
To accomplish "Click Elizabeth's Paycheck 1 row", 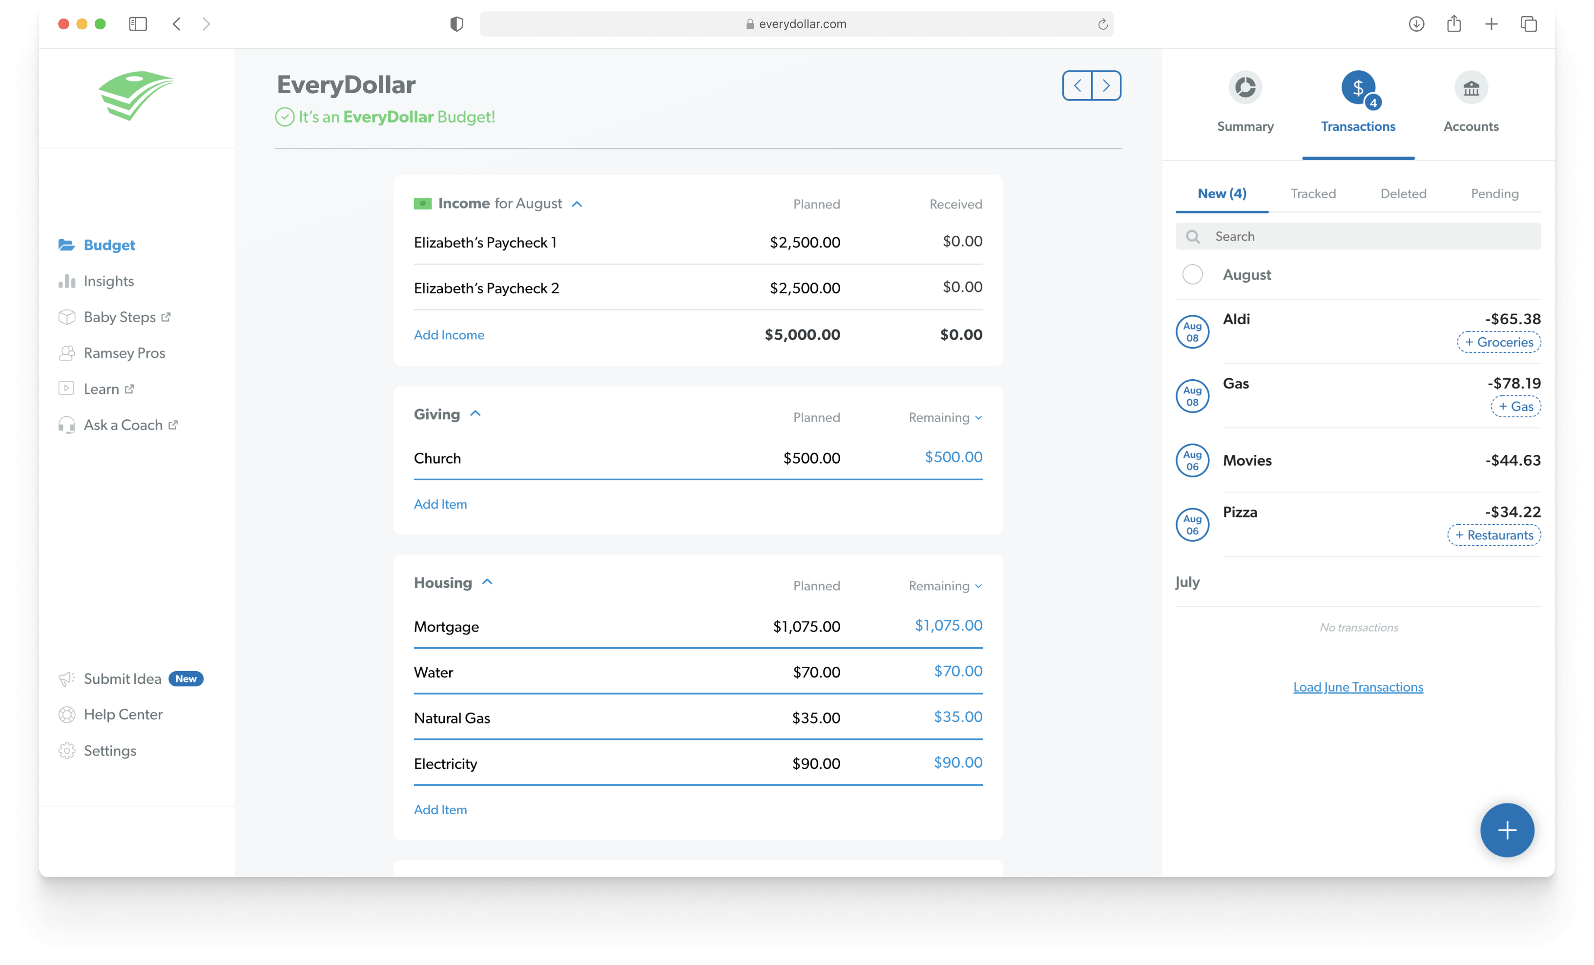I will pyautogui.click(x=698, y=243).
